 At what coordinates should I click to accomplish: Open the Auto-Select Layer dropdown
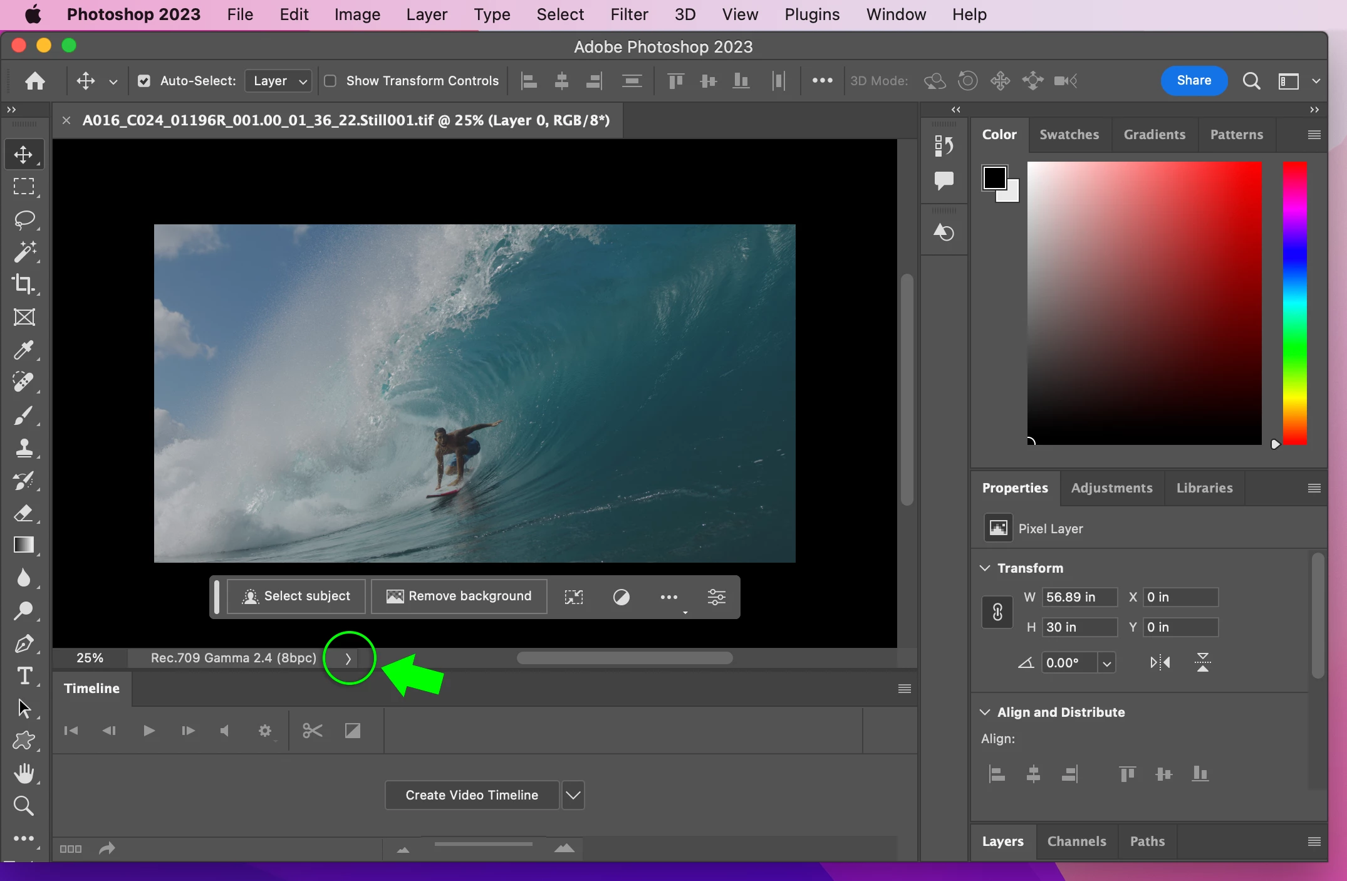(x=279, y=81)
